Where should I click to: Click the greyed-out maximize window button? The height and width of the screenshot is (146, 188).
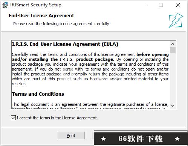(161, 5)
